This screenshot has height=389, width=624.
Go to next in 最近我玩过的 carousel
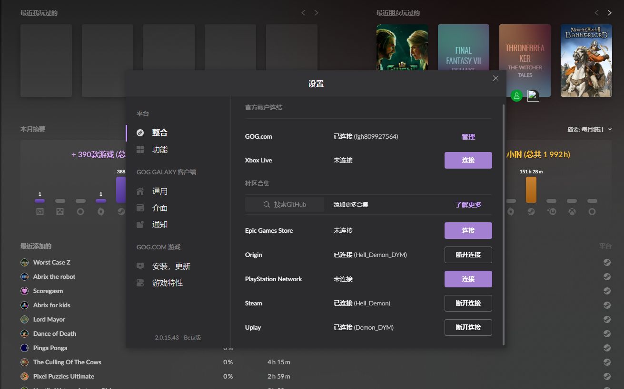point(317,13)
